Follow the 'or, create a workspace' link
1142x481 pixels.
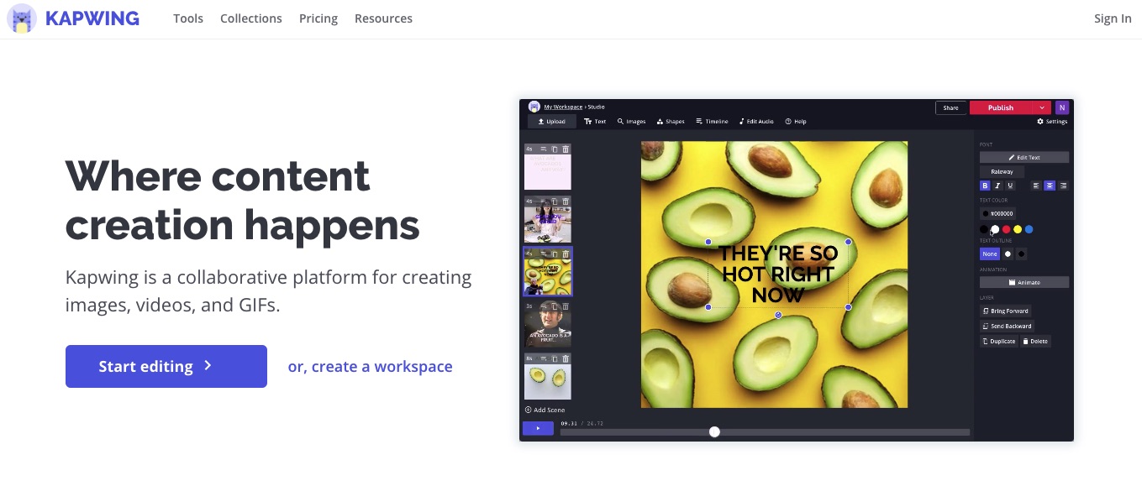[370, 367]
